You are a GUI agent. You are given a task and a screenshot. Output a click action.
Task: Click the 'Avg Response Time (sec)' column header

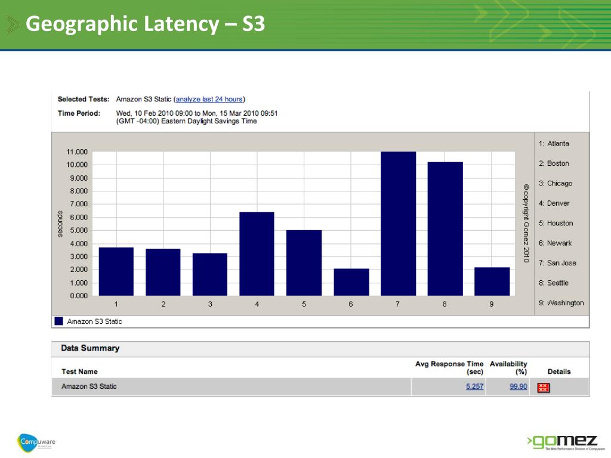pos(449,367)
